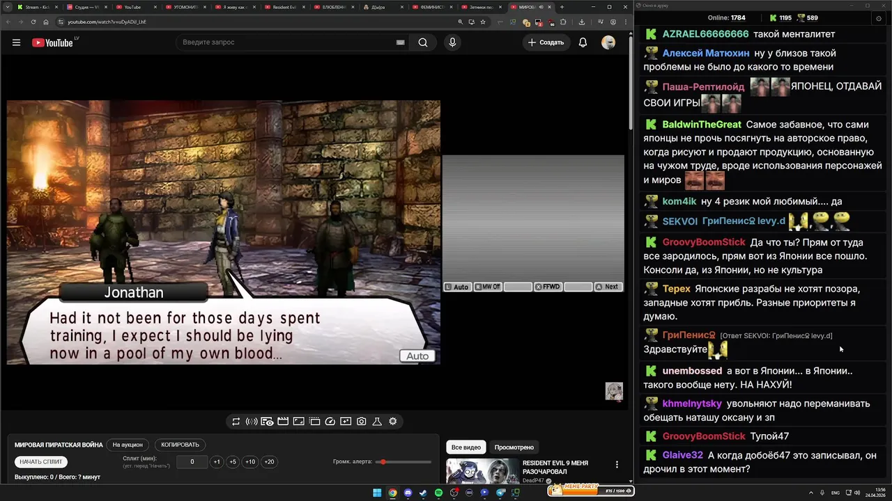This screenshot has height=501, width=892.
Task: Open Telegram from the taskbar
Action: (x=500, y=493)
